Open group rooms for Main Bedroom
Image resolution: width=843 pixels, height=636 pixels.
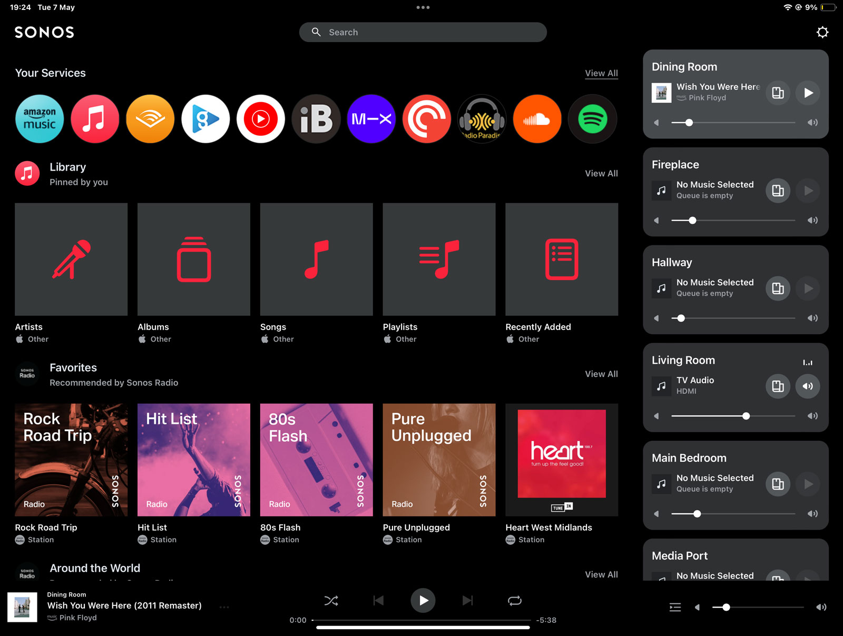coord(778,484)
